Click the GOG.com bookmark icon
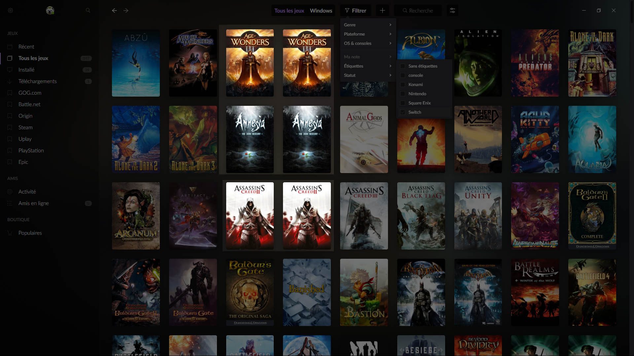The image size is (634, 356). [x=10, y=93]
